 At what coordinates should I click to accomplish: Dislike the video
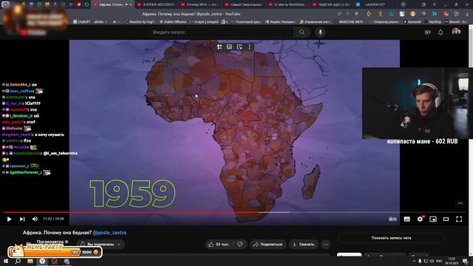[239, 245]
